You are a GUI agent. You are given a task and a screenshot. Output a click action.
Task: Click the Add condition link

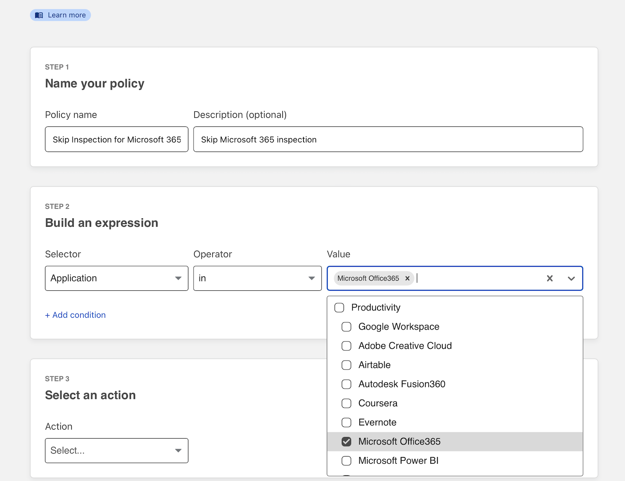point(75,315)
